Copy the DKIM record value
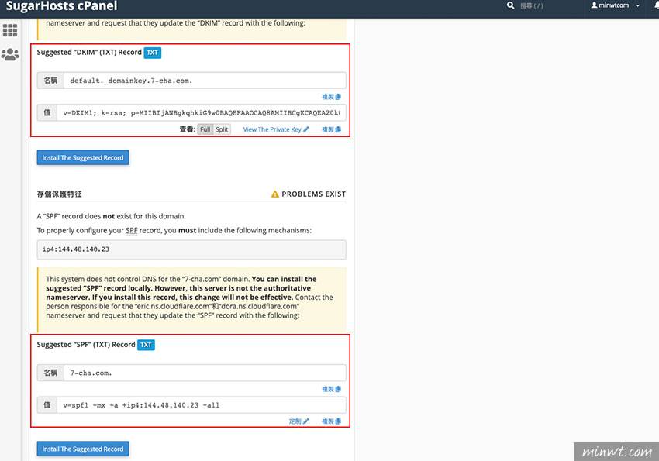This screenshot has width=659, height=461. click(x=331, y=129)
